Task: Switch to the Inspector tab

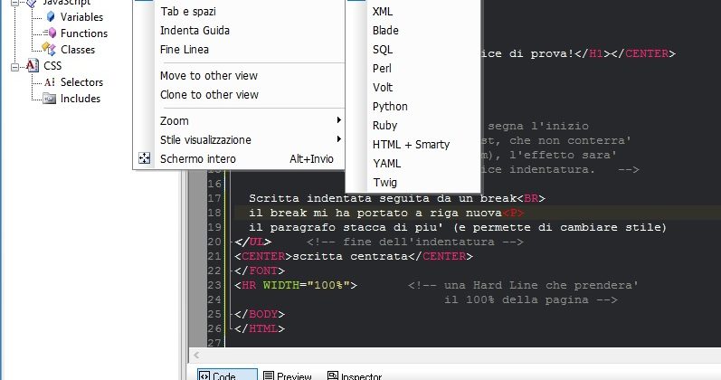Action: pyautogui.click(x=355, y=375)
